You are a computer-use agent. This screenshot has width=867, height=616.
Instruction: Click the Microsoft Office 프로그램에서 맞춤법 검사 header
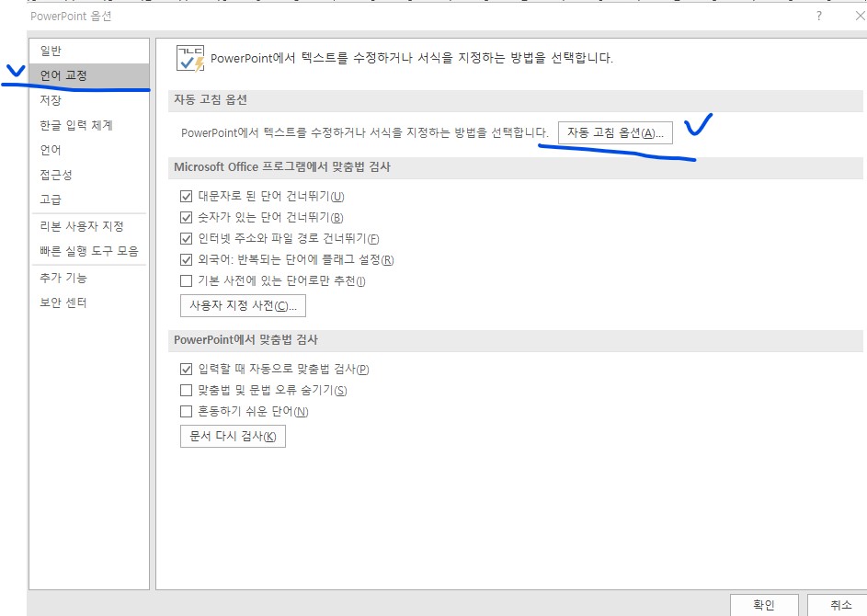point(282,167)
